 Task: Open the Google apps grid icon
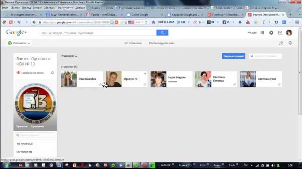tap(262, 33)
